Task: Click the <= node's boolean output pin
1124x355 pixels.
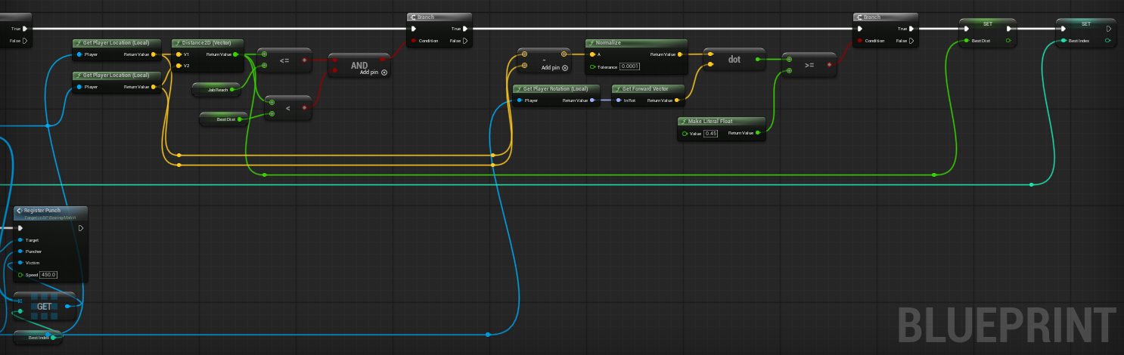Action: 305,60
